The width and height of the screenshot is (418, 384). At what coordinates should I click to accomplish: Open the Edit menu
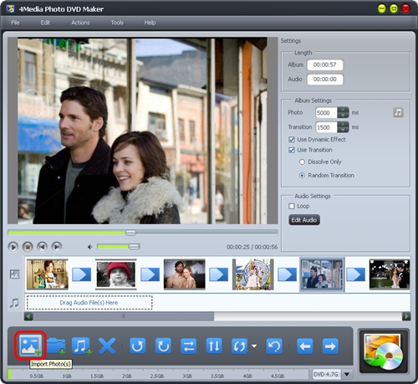[x=45, y=23]
